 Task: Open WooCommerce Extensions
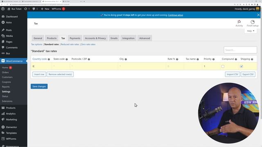(x=7, y=101)
